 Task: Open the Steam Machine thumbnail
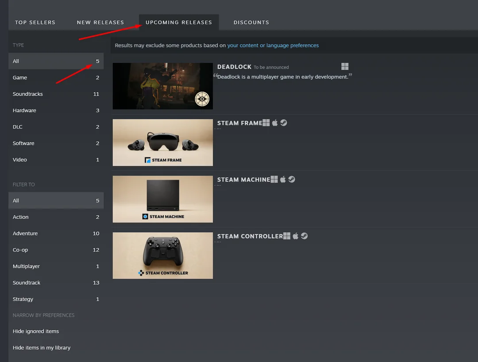pos(163,199)
